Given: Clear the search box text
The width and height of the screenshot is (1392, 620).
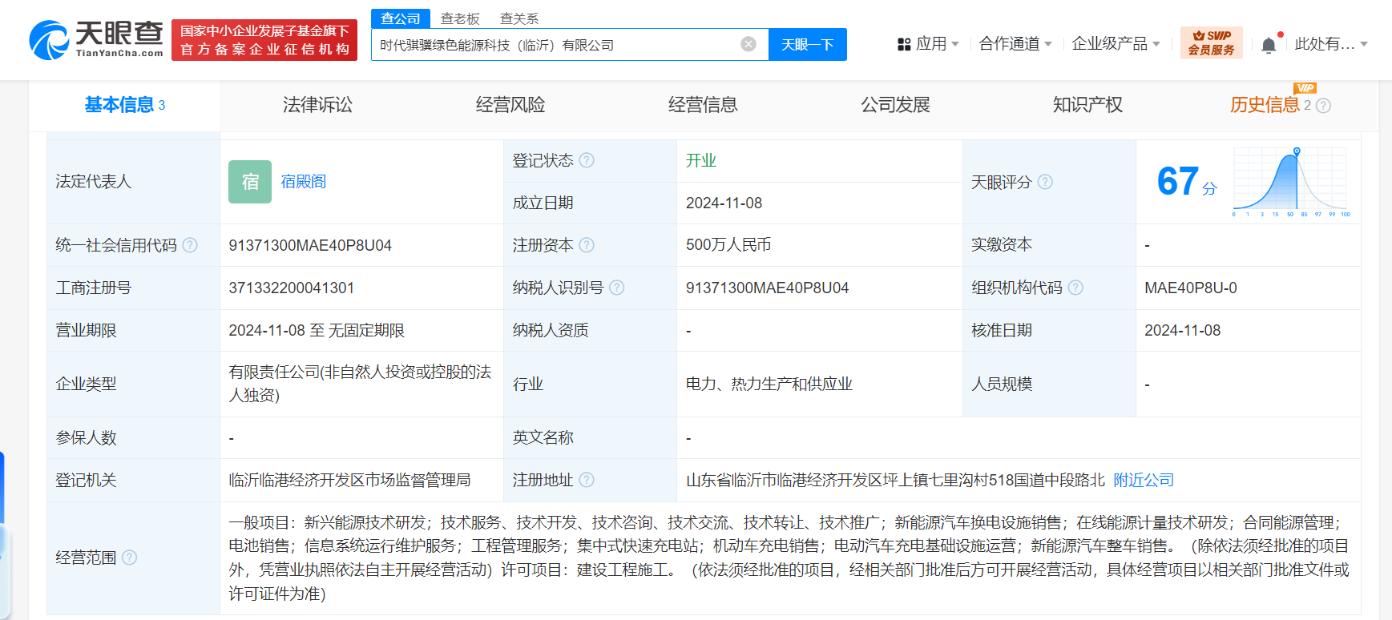Looking at the screenshot, I should 748,44.
